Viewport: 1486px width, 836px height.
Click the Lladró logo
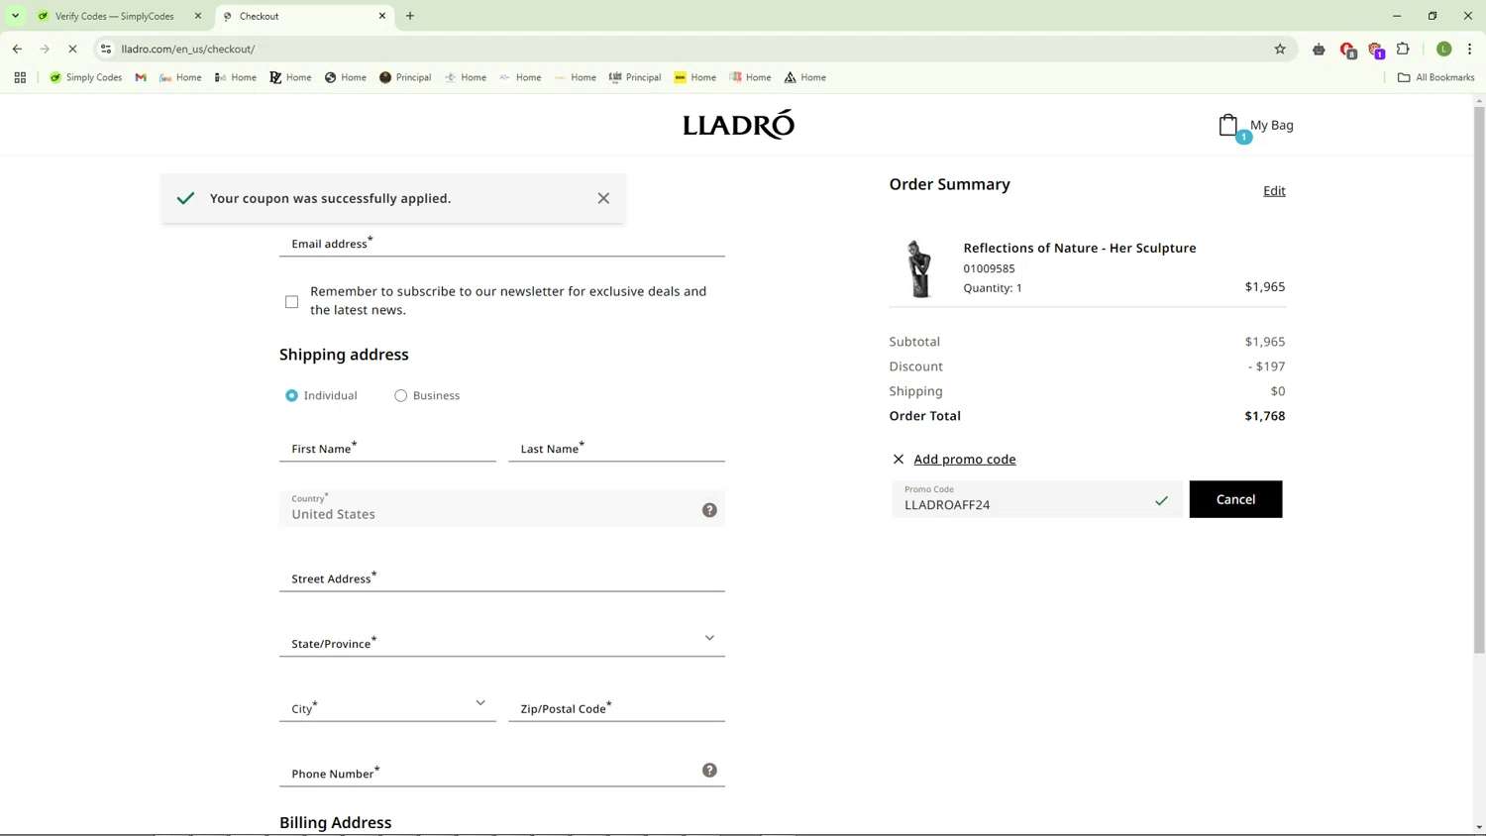point(738,125)
